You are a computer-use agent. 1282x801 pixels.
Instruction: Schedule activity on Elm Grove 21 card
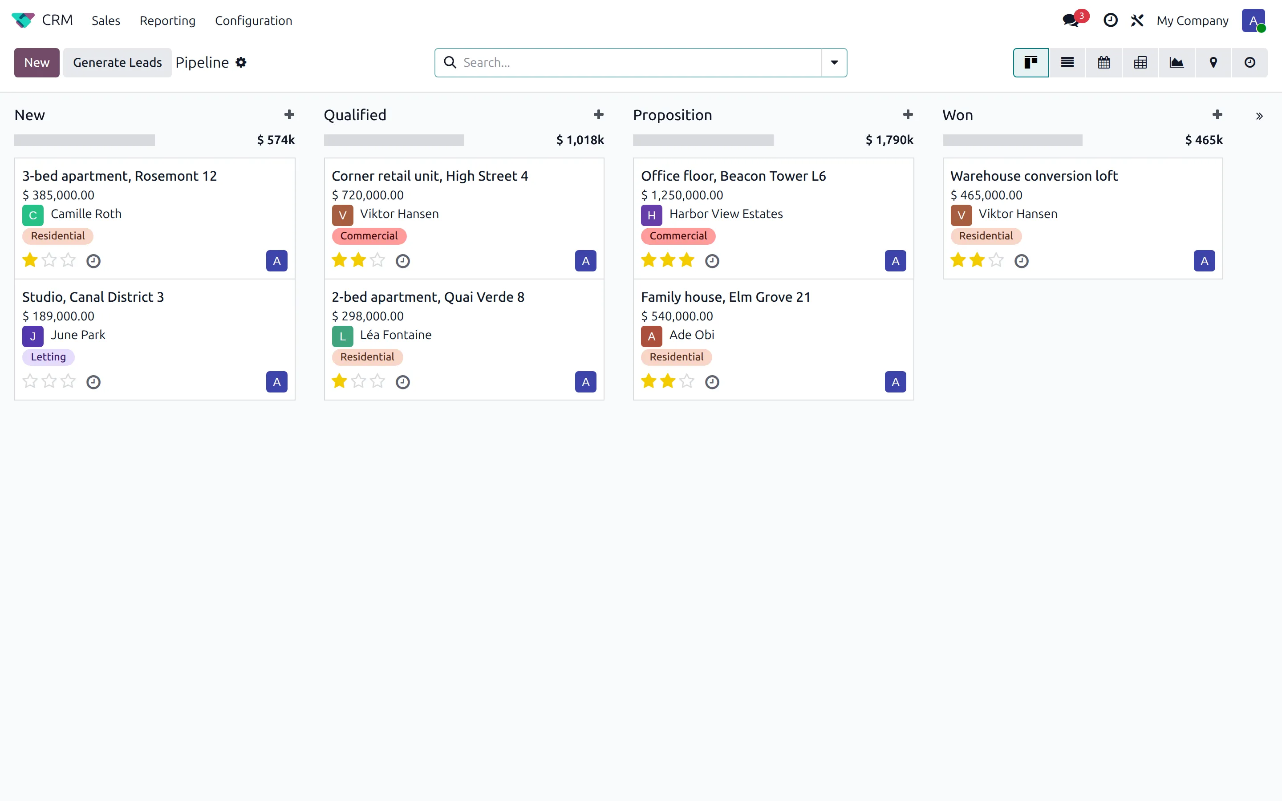tap(712, 382)
